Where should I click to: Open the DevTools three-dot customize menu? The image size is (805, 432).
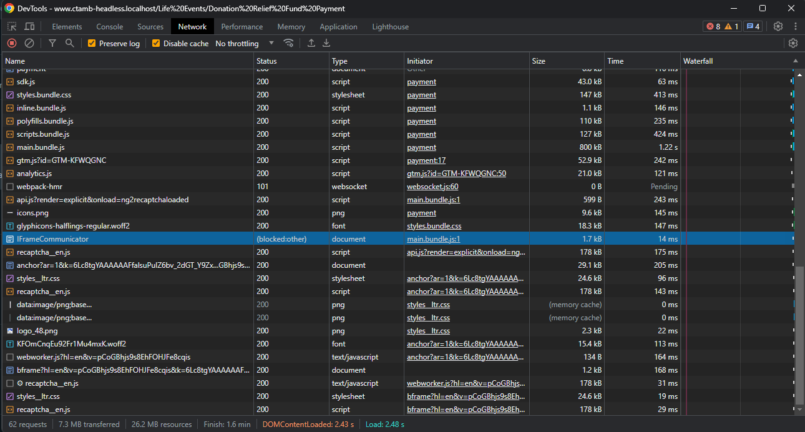click(x=796, y=26)
